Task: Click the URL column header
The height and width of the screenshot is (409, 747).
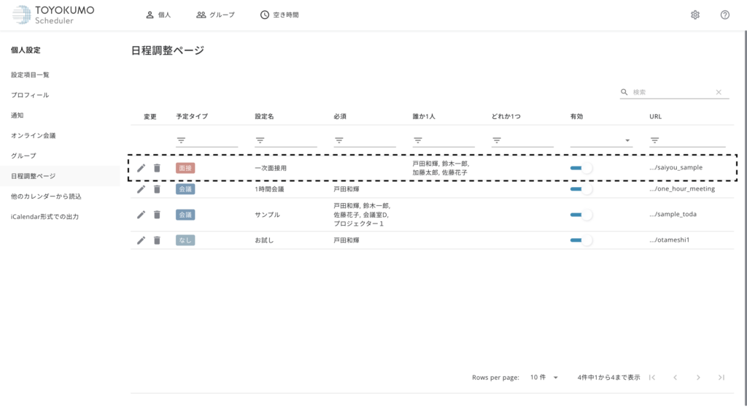Action: point(656,116)
